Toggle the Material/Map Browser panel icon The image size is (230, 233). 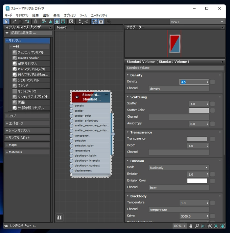pyautogui.click(x=94, y=22)
